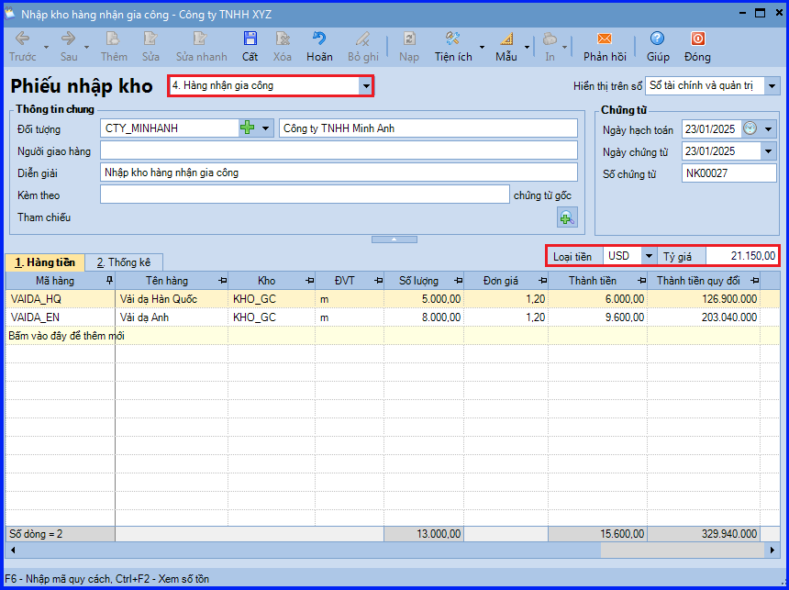Image resolution: width=789 pixels, height=590 pixels.
Task: Expand the Hàng nhận gia công dropdown
Action: (x=366, y=86)
